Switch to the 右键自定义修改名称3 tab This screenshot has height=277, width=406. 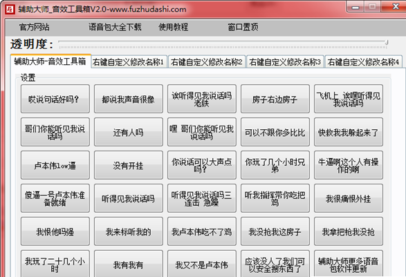[285, 62]
